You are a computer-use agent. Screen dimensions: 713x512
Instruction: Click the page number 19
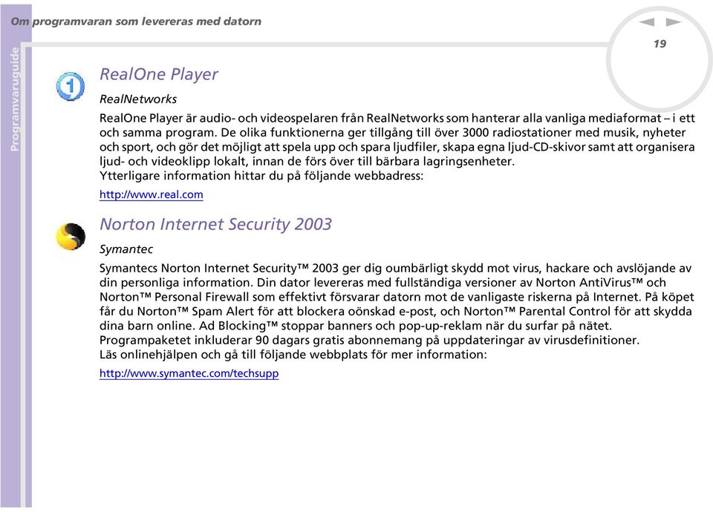tap(660, 44)
